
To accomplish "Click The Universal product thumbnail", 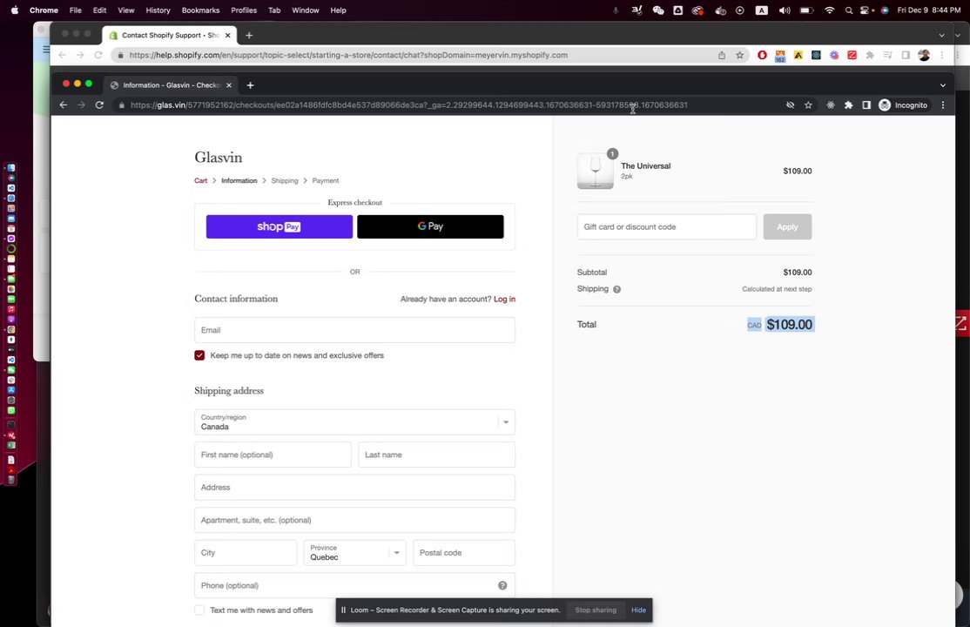I will pos(595,171).
